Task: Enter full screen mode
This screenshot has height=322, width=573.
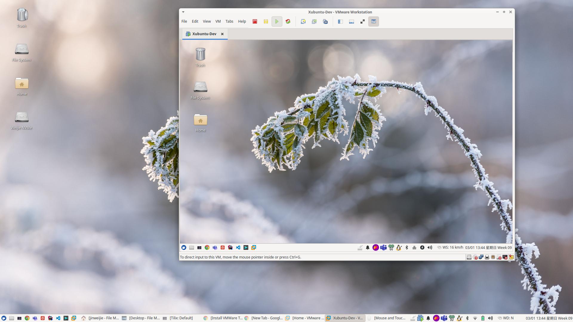Action: 362,21
